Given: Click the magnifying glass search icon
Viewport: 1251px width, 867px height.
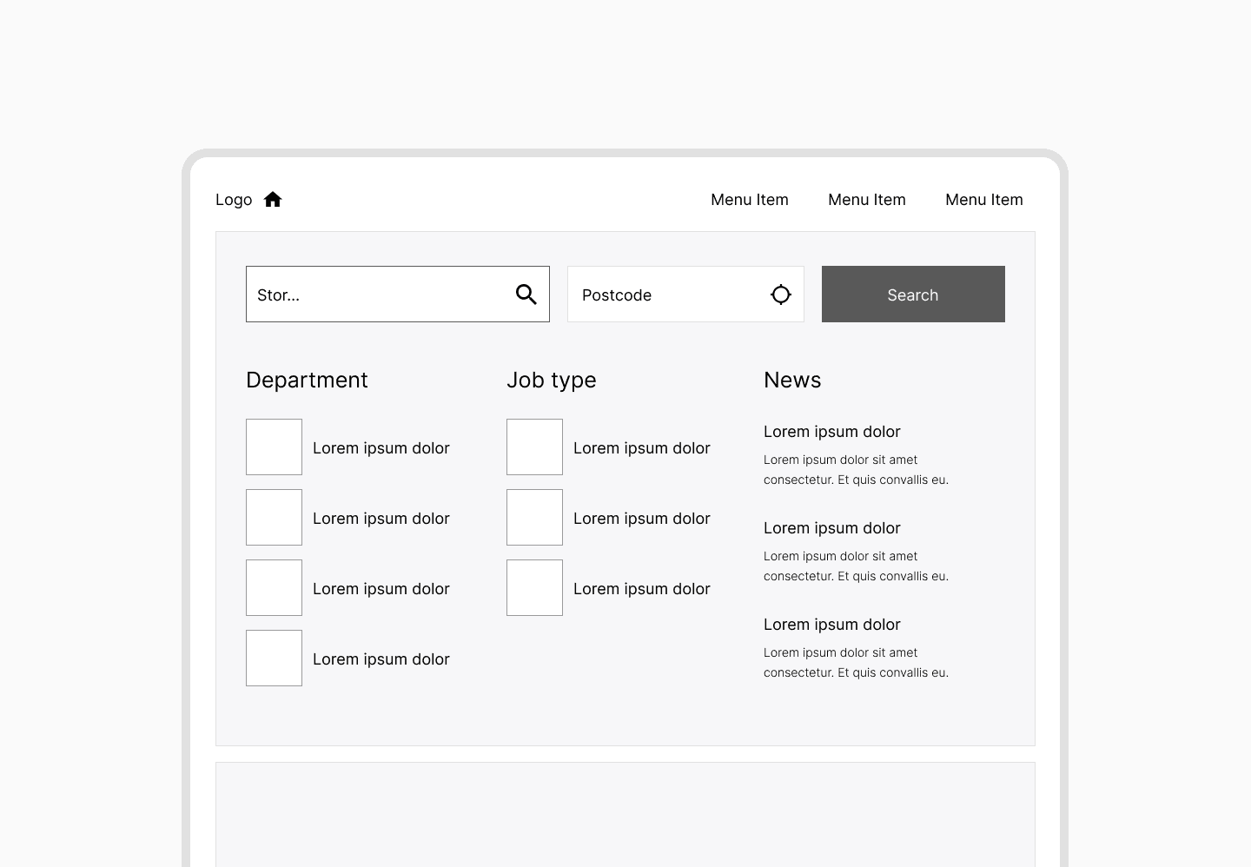Looking at the screenshot, I should point(526,295).
